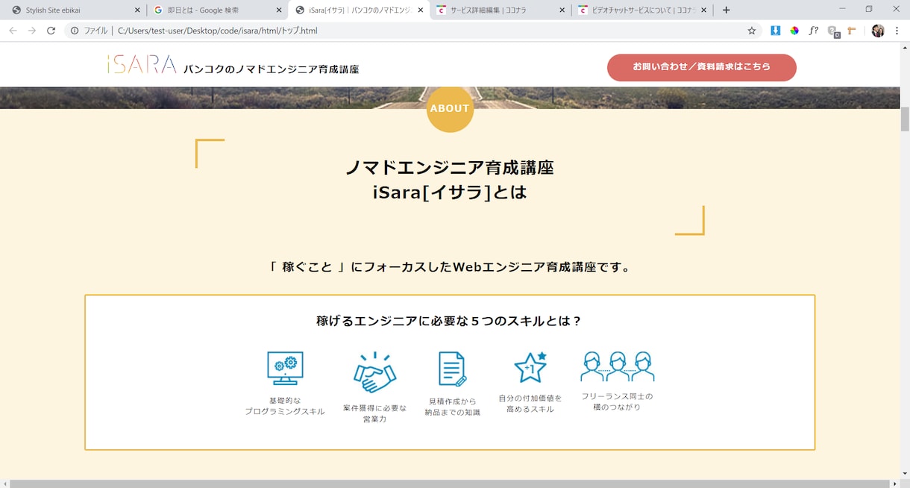Minimize the Chrome window
Viewport: 910px width, 488px height.
(843, 9)
